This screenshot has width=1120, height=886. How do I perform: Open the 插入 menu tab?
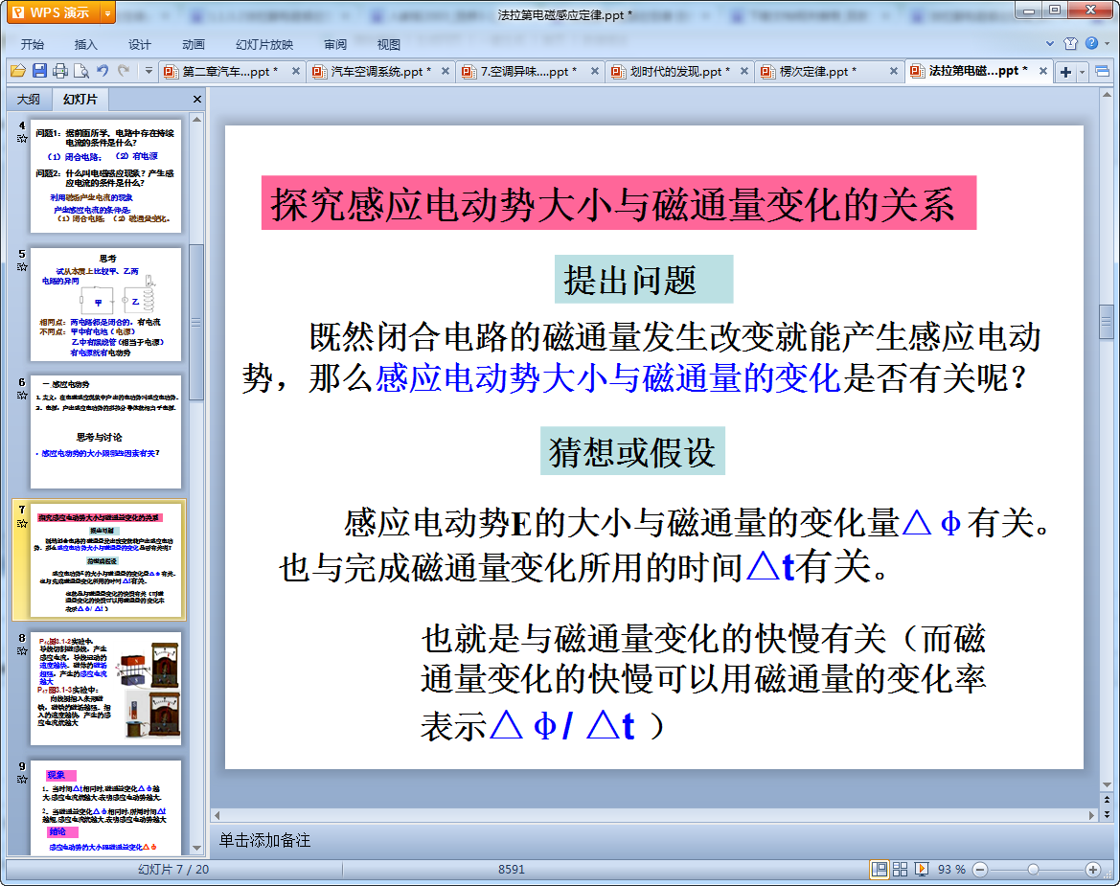pos(85,44)
